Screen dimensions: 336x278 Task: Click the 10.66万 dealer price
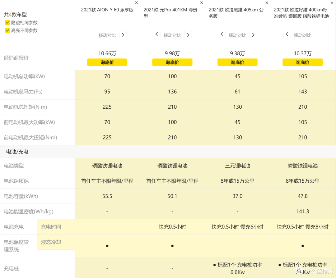[x=107, y=53]
